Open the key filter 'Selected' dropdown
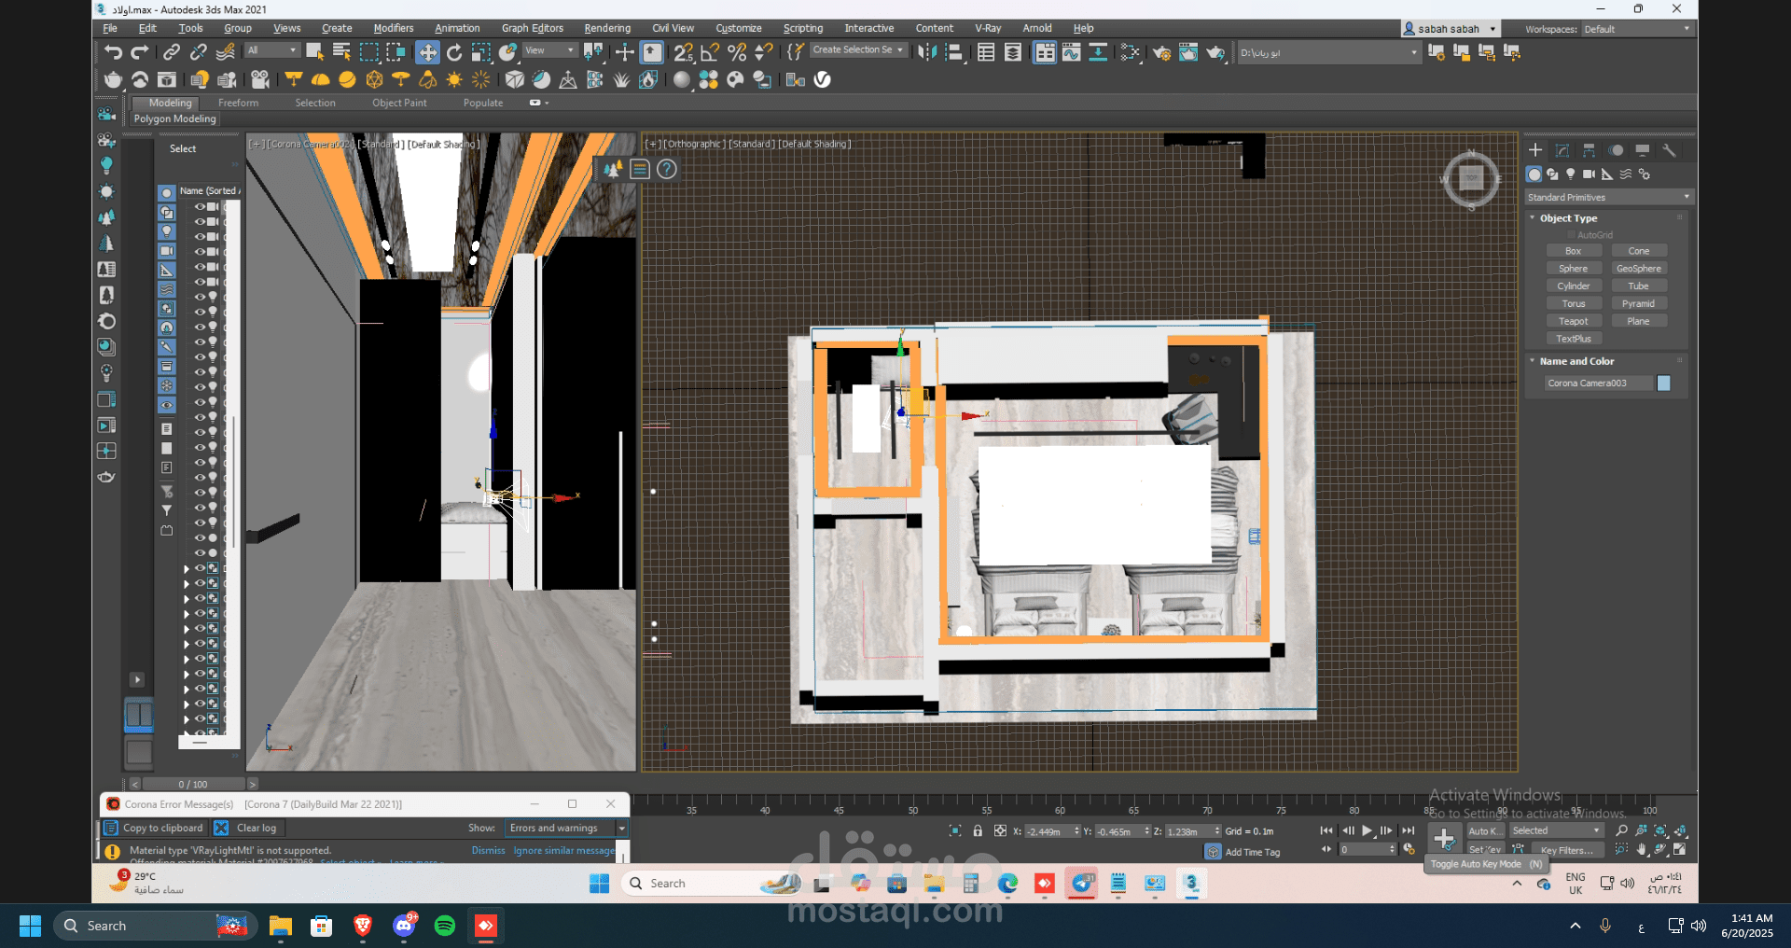Screen dimensions: 1791x948 pos(1556,831)
